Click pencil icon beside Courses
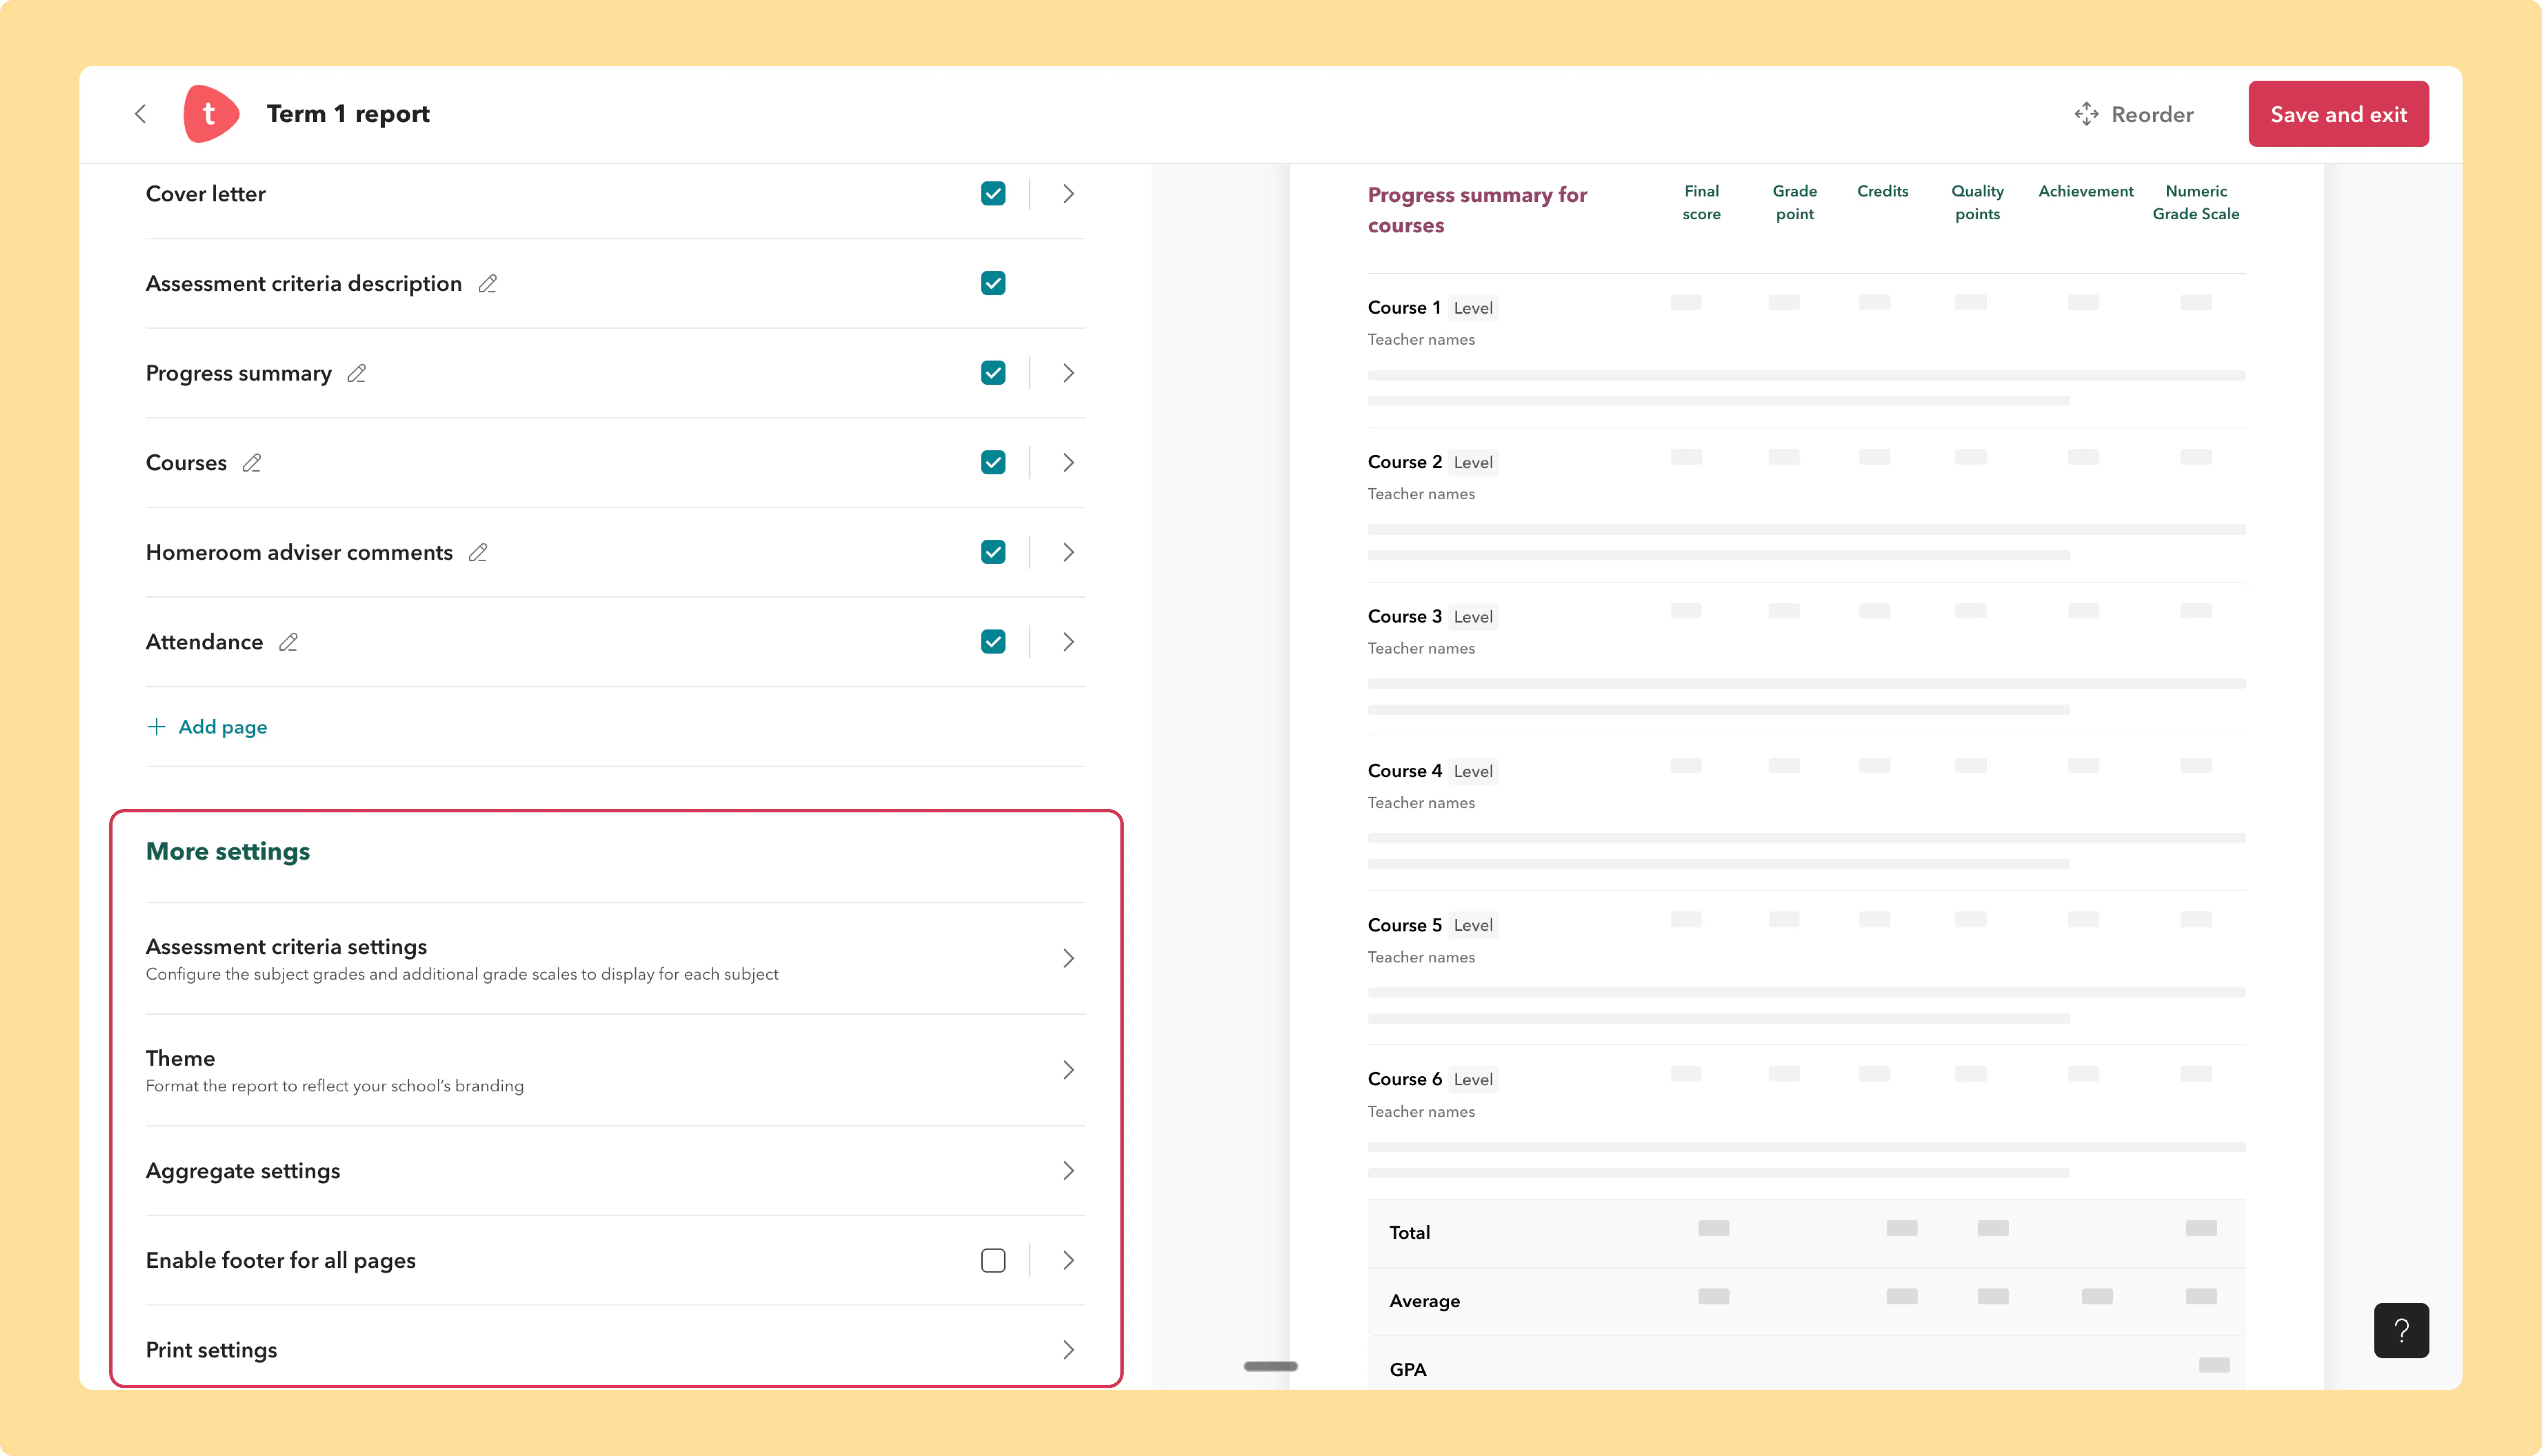This screenshot has width=2542, height=1456. [252, 463]
